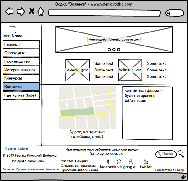
Task: Click the Следить за новинками text
Action: click(x=78, y=166)
